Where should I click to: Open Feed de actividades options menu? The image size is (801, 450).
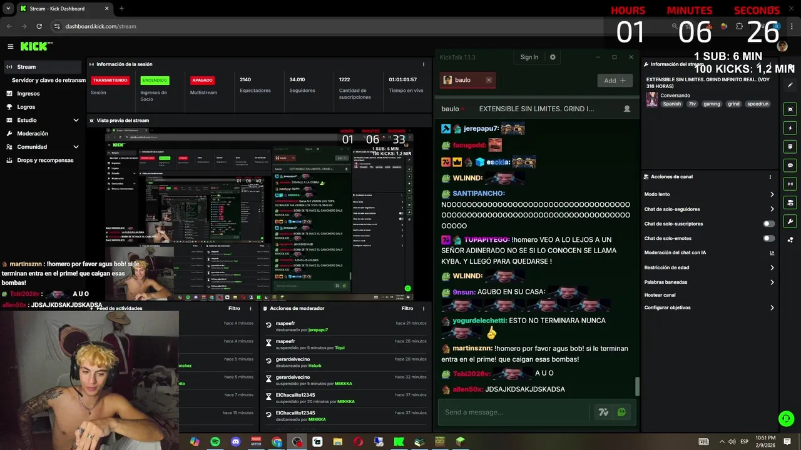click(x=251, y=308)
